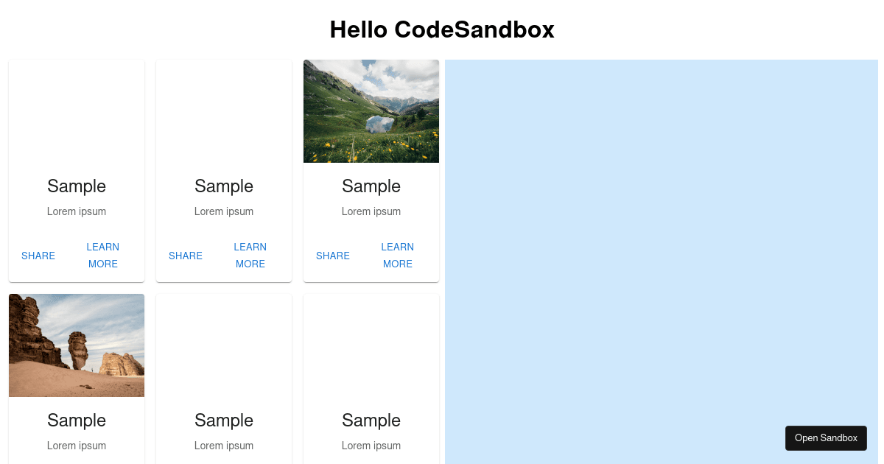Screen dimensions: 884x464
Task: Select the Sample title on the lake card
Action: pos(371,186)
